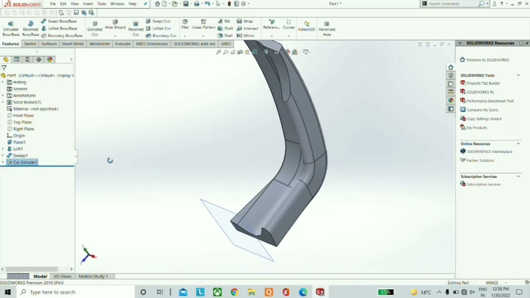This screenshot has height=298, width=530.
Task: Select Sweep1 feature in the tree
Action: [x=20, y=156]
